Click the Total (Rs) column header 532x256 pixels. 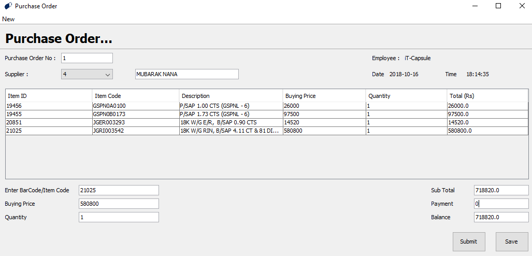pos(487,96)
